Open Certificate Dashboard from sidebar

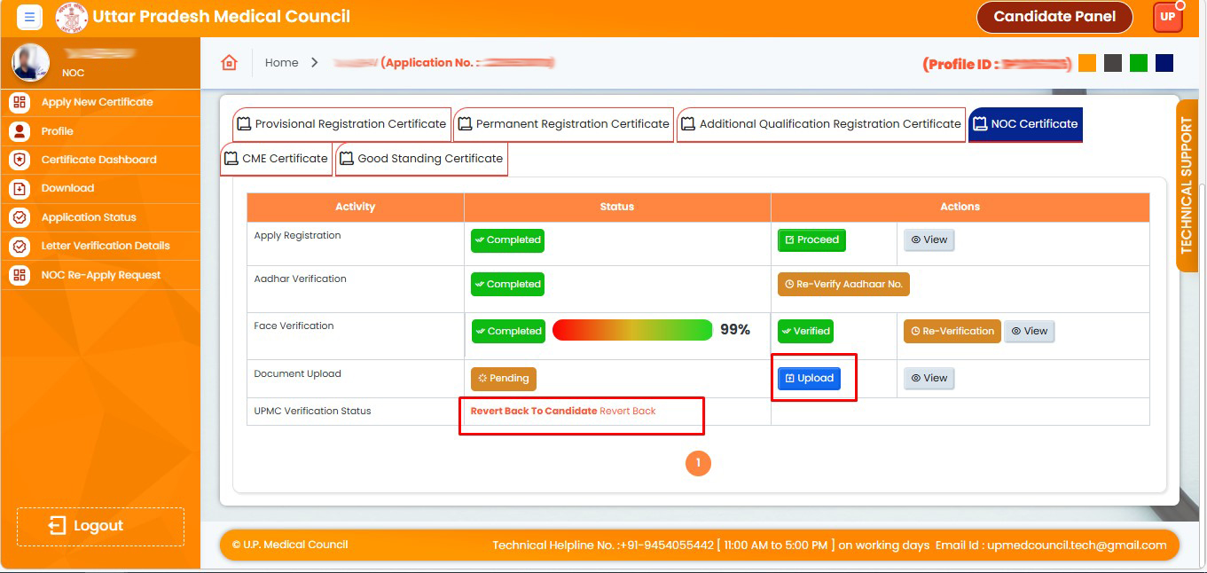coord(98,160)
